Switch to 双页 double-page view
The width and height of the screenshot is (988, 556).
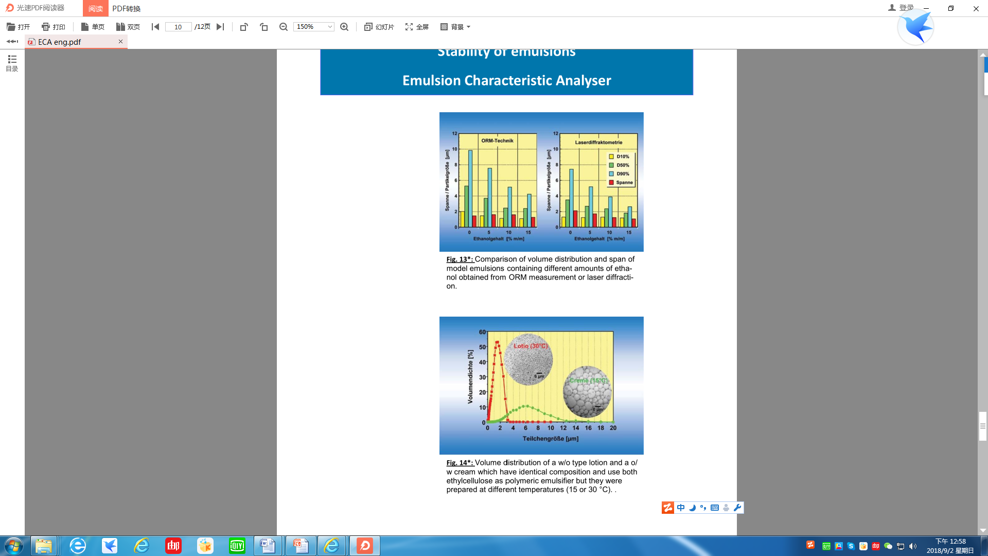point(128,27)
